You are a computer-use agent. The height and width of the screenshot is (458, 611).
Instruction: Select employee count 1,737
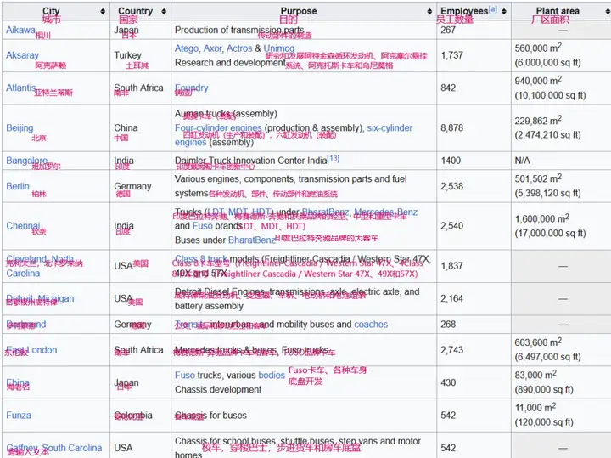coord(452,55)
